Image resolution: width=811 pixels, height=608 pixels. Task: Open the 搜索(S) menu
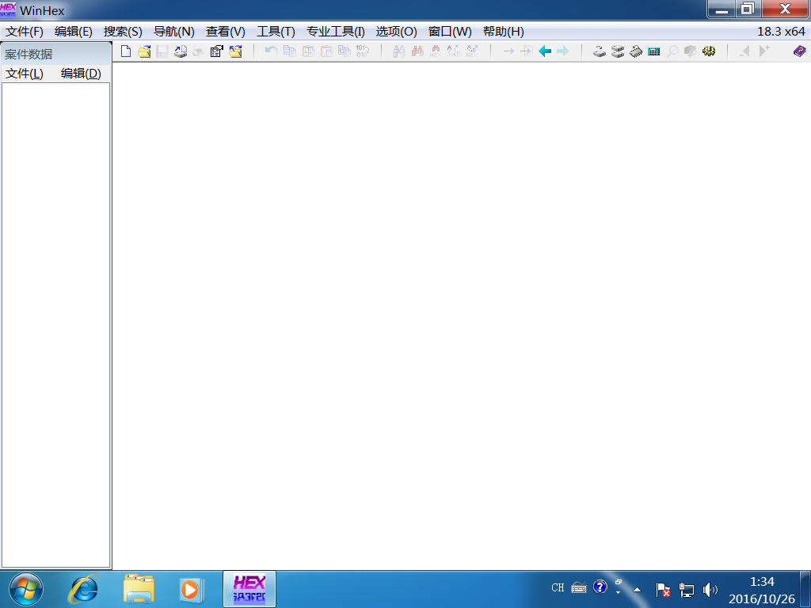[x=123, y=32]
